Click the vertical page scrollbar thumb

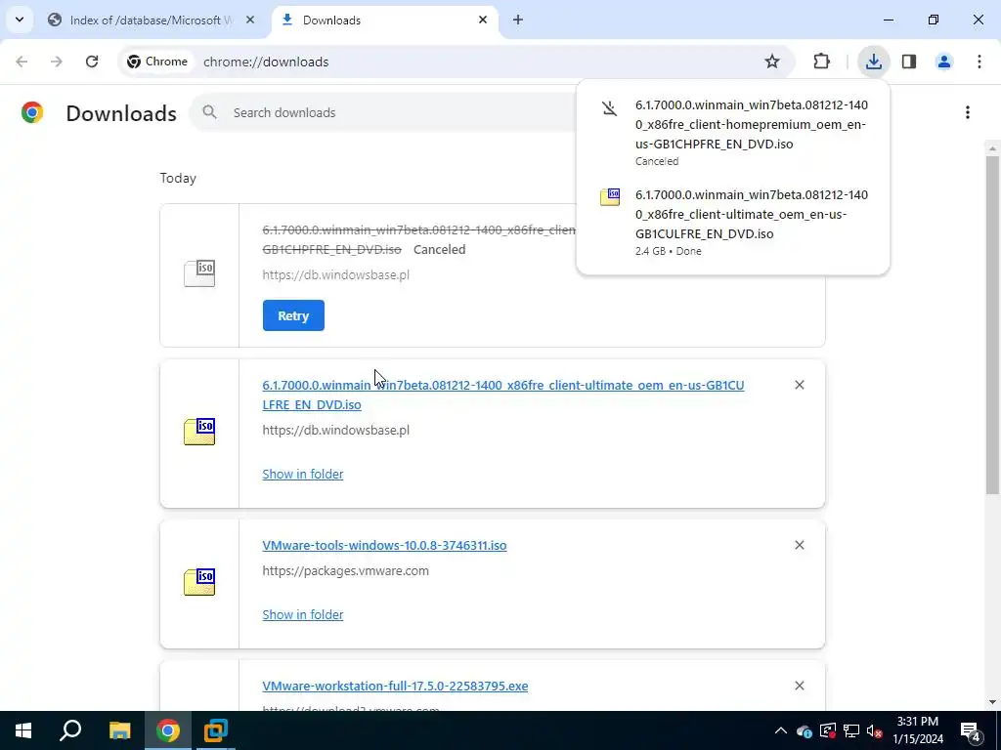(992, 324)
